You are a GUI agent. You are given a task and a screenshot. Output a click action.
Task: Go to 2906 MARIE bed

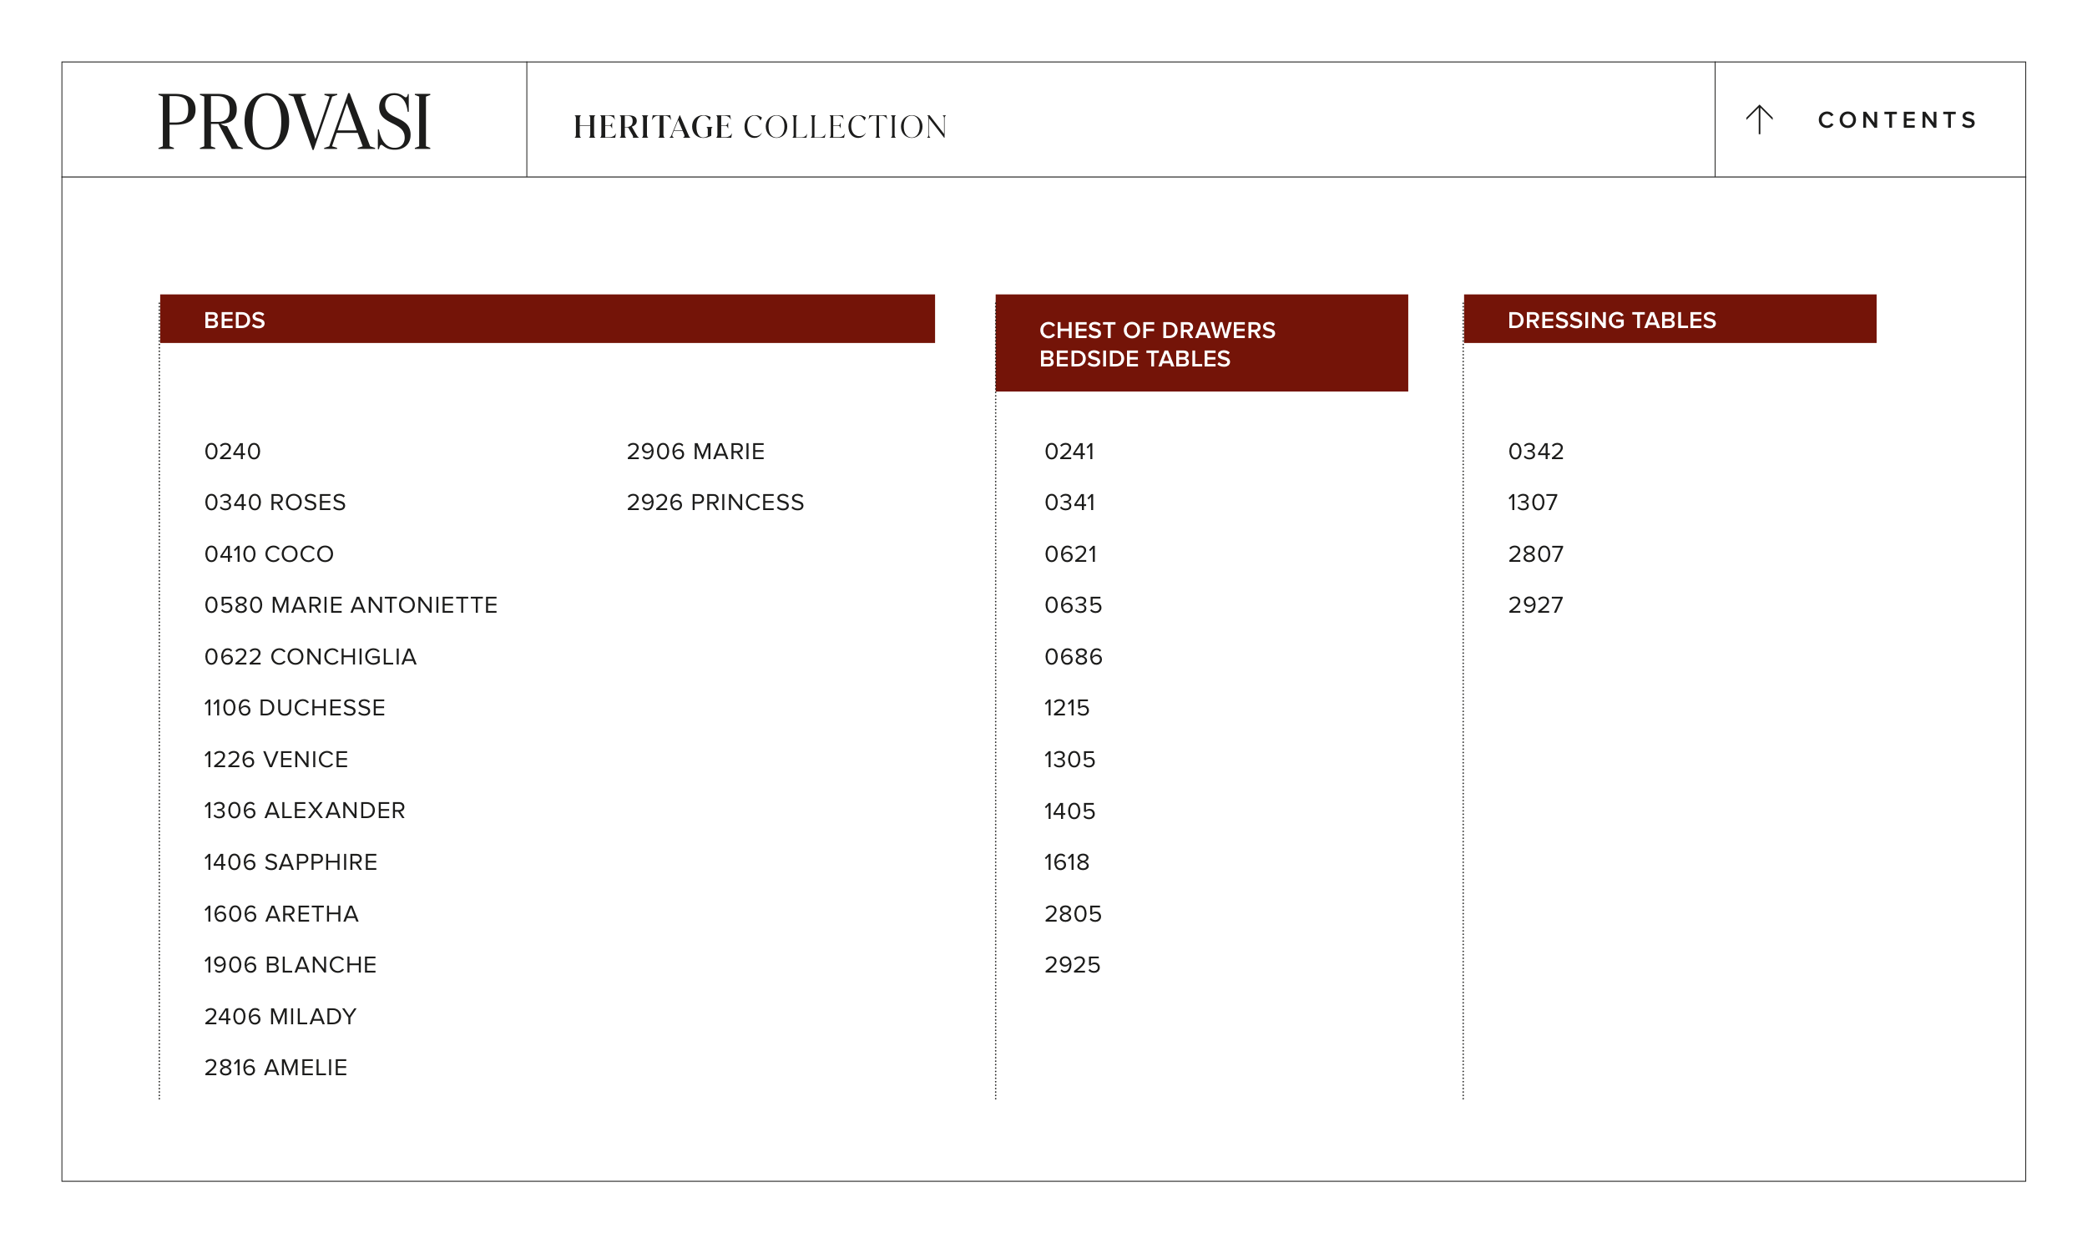(x=695, y=452)
